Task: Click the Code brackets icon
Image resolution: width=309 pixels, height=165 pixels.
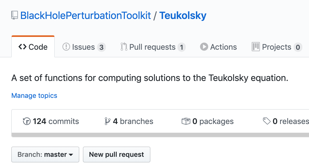Action: (x=22, y=47)
